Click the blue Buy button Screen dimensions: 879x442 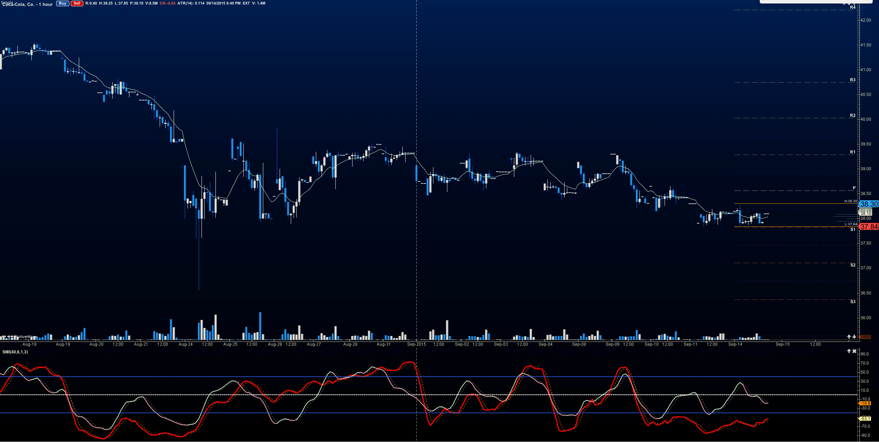click(63, 3)
